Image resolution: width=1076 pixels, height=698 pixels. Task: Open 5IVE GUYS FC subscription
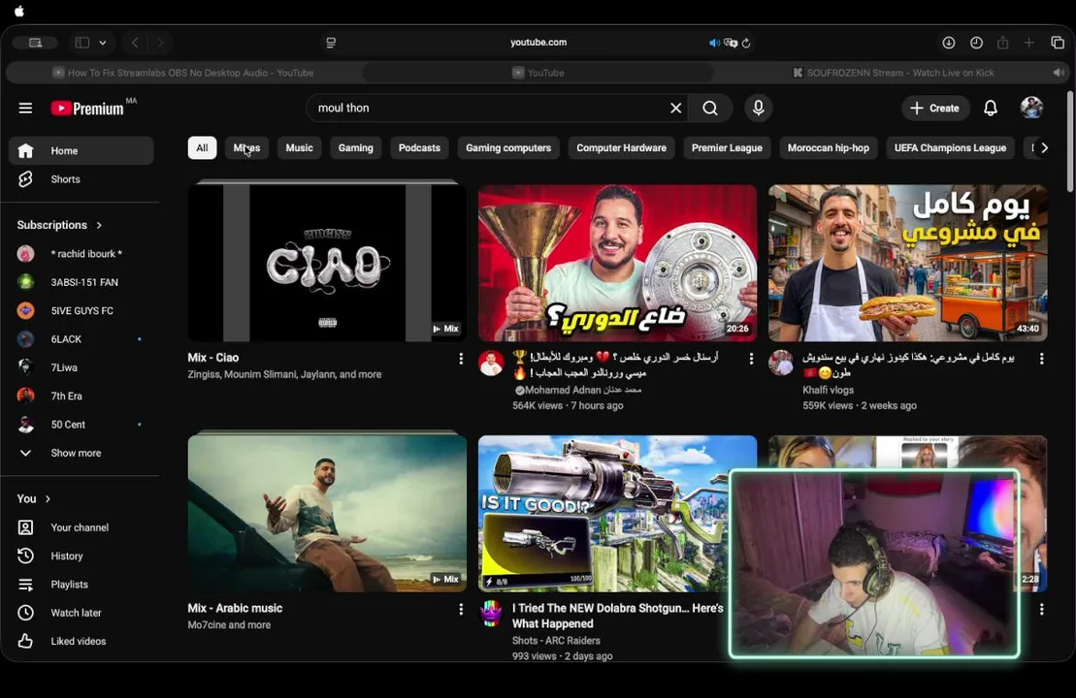point(81,310)
